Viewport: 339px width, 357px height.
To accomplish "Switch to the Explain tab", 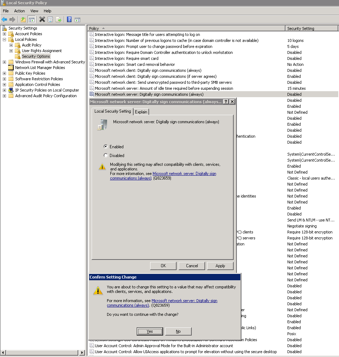I will 141,112.
